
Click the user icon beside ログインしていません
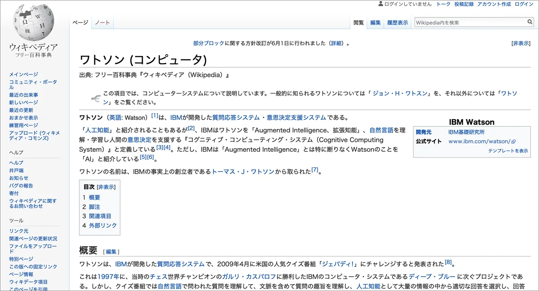click(381, 4)
